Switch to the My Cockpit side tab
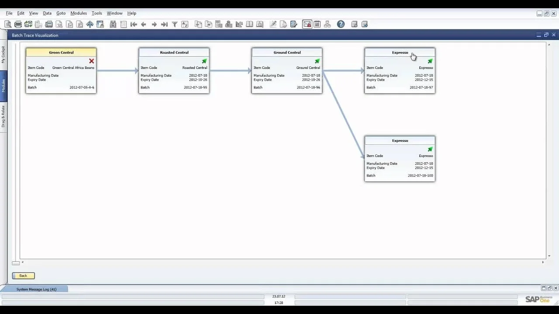 click(3, 55)
